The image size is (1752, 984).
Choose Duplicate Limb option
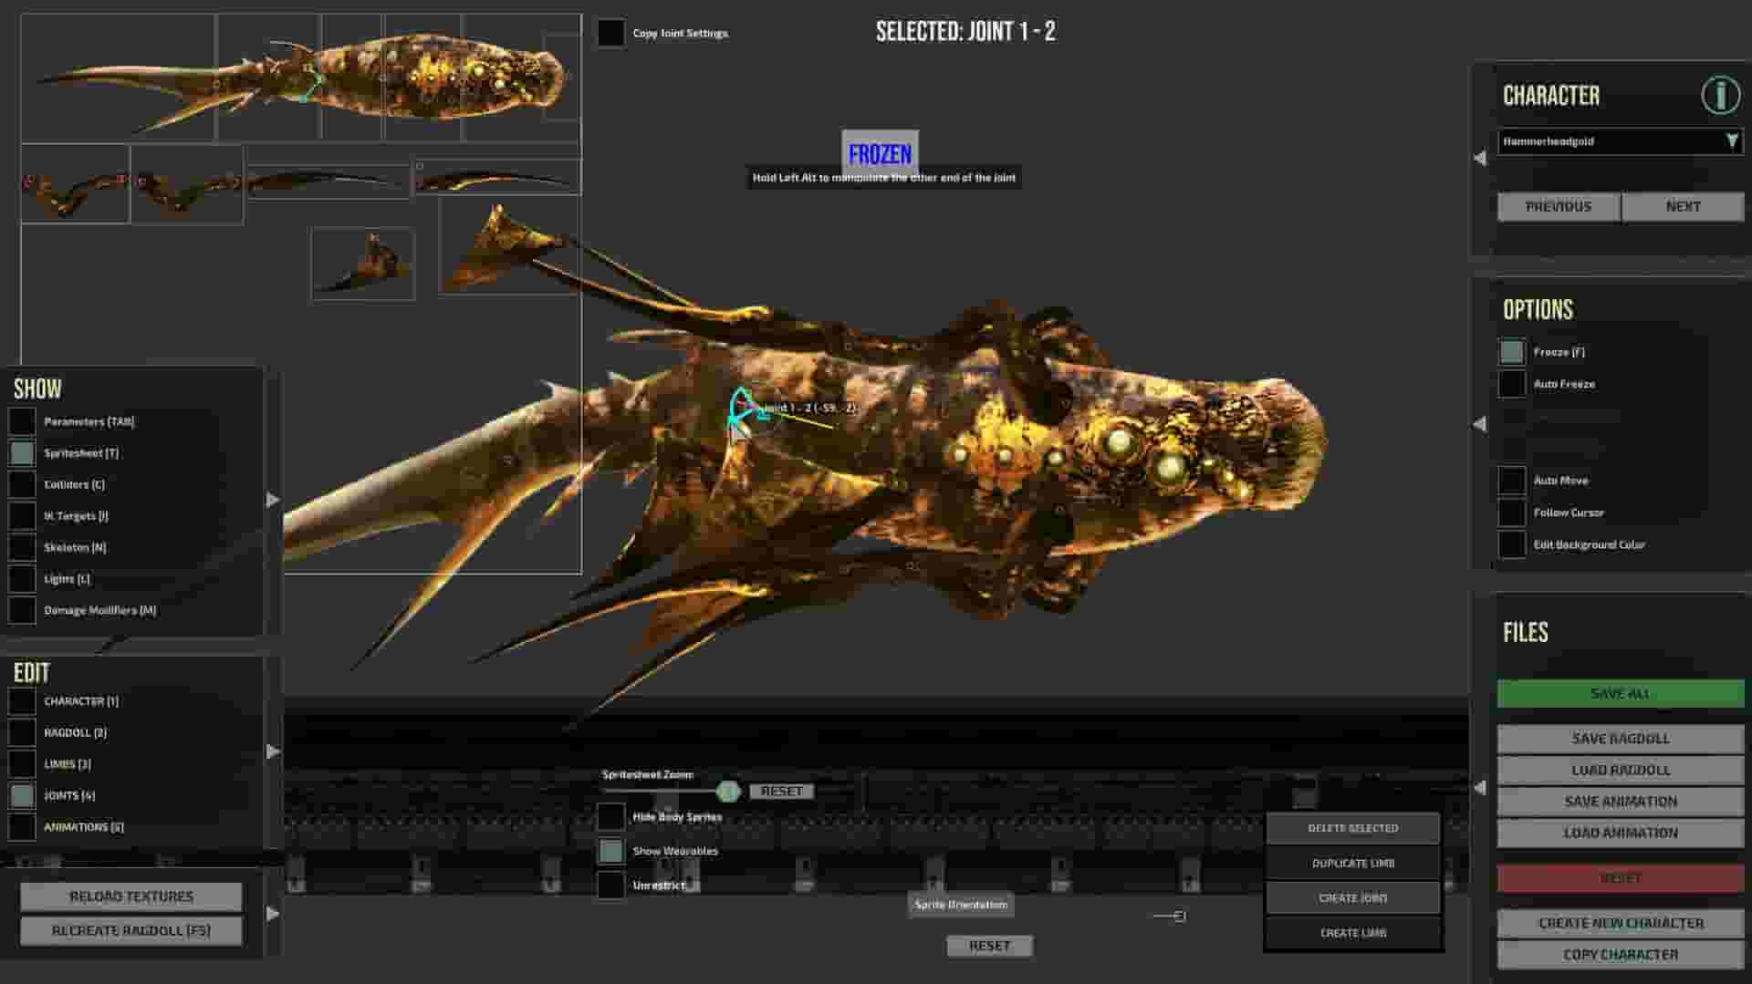tap(1351, 863)
